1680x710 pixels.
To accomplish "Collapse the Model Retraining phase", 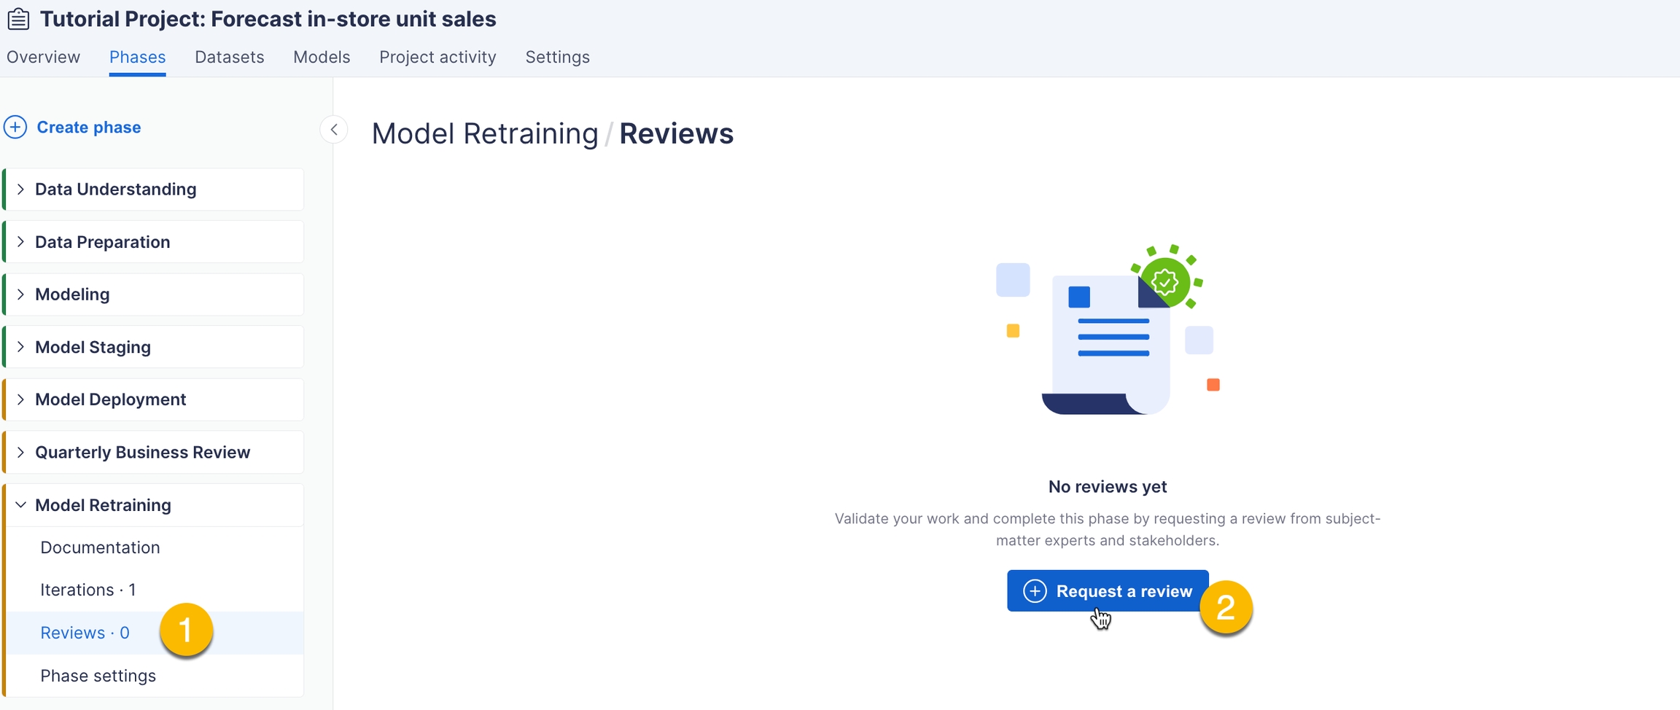I will [20, 505].
